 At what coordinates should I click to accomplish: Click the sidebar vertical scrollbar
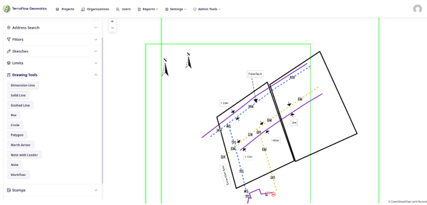[x=102, y=110]
